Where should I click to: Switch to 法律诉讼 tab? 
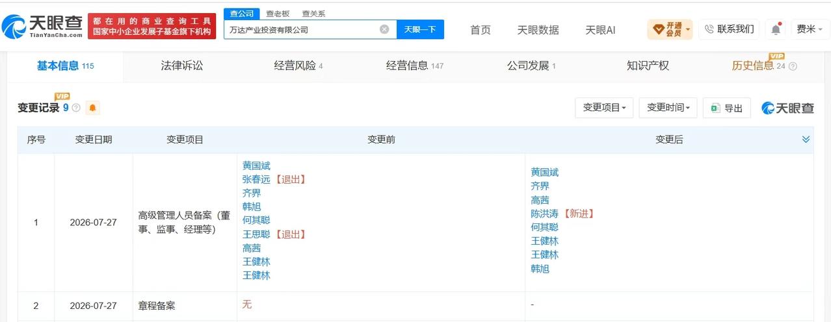(182, 66)
